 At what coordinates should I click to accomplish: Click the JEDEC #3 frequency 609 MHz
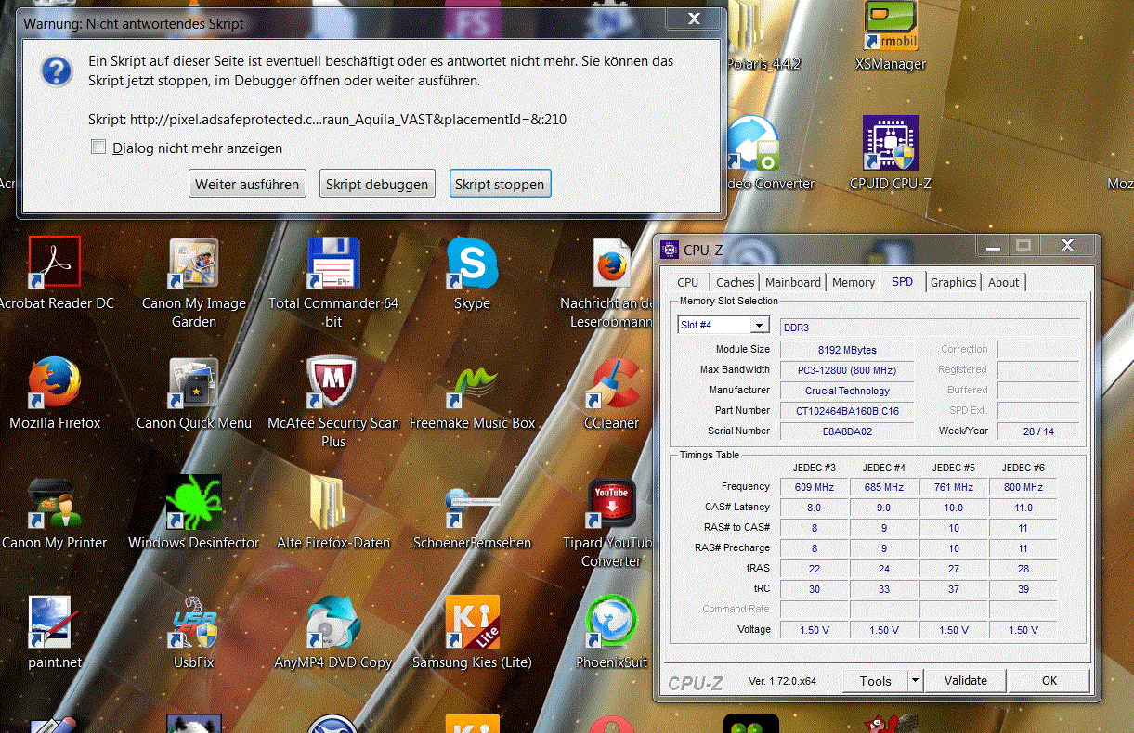tap(815, 487)
